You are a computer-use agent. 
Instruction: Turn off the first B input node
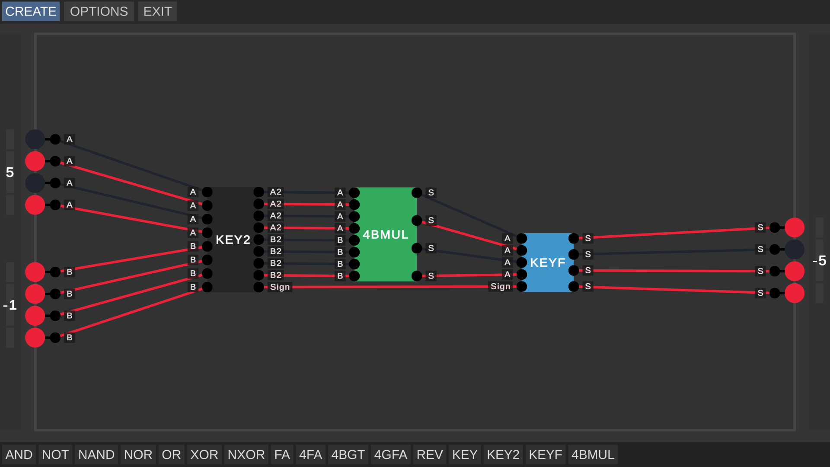tap(35, 272)
